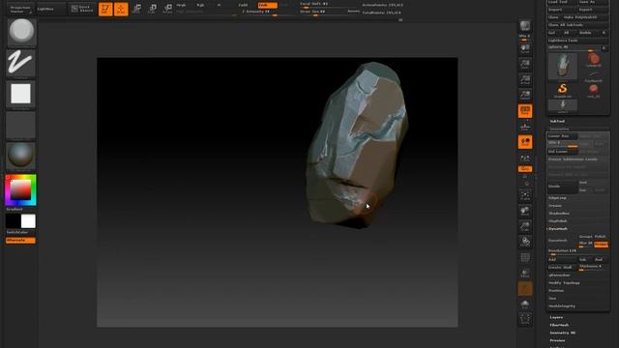The width and height of the screenshot is (619, 348).
Task: Toggle Xyz rotation mode button
Action: [525, 169]
